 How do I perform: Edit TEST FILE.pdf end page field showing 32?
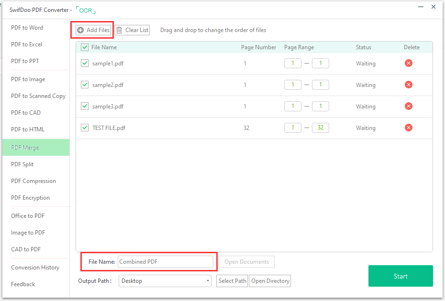321,128
